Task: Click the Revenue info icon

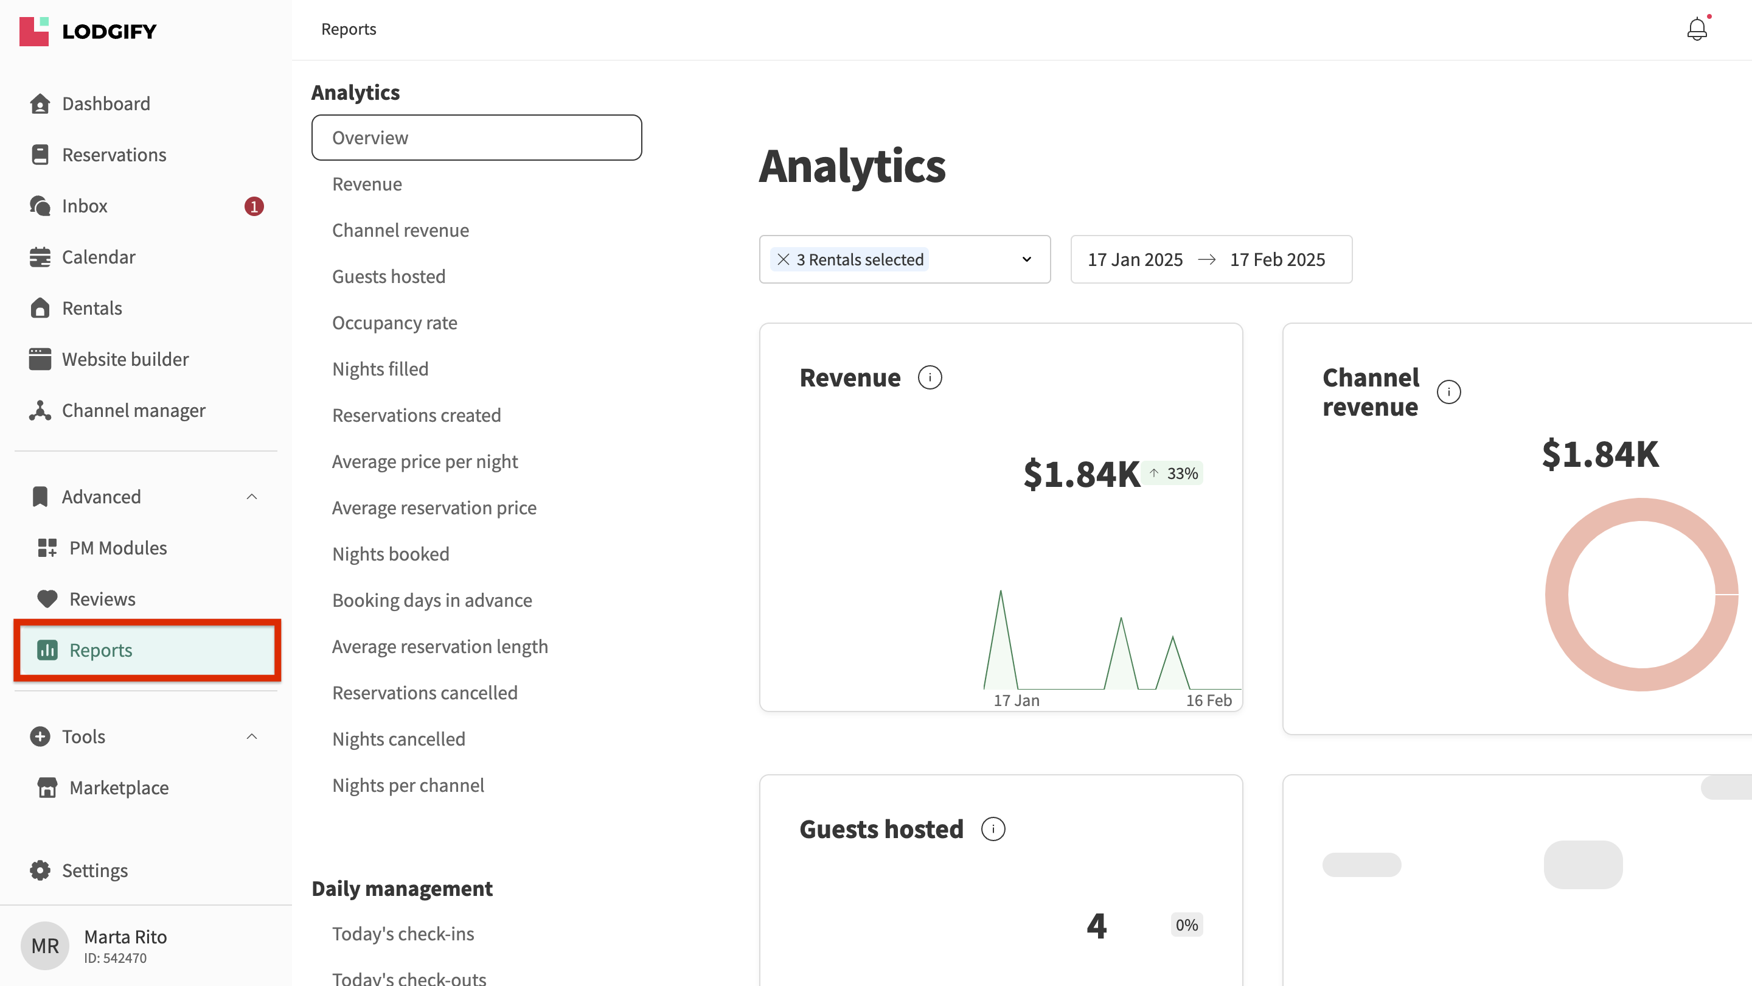Action: (929, 377)
